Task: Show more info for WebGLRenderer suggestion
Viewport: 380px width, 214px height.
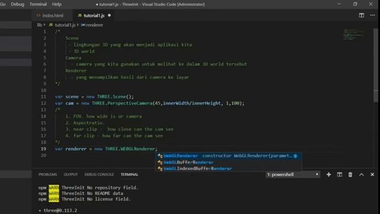Action: pyautogui.click(x=295, y=156)
